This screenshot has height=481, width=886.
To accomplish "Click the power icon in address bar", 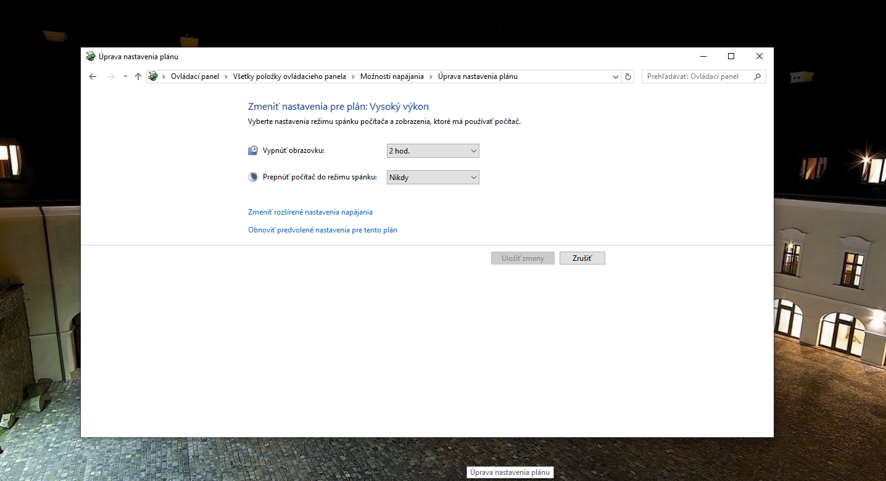I will pyautogui.click(x=153, y=76).
